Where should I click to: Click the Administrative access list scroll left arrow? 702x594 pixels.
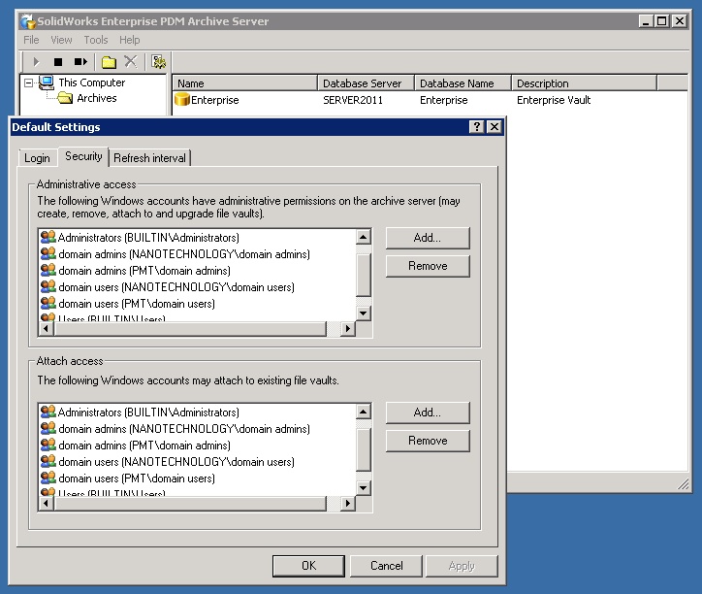point(47,329)
